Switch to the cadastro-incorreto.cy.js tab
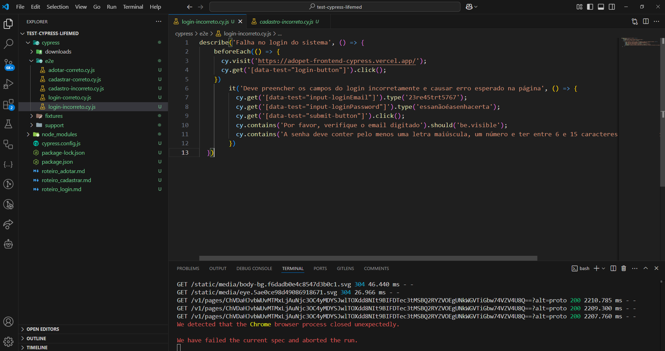 click(x=286, y=22)
